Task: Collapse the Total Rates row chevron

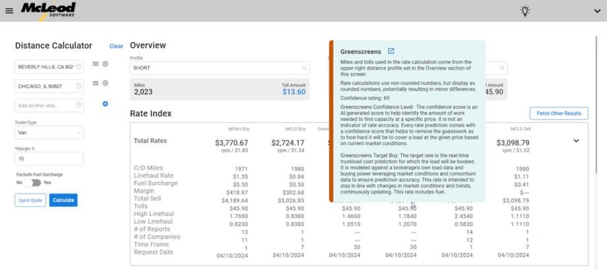Action: tap(576, 141)
